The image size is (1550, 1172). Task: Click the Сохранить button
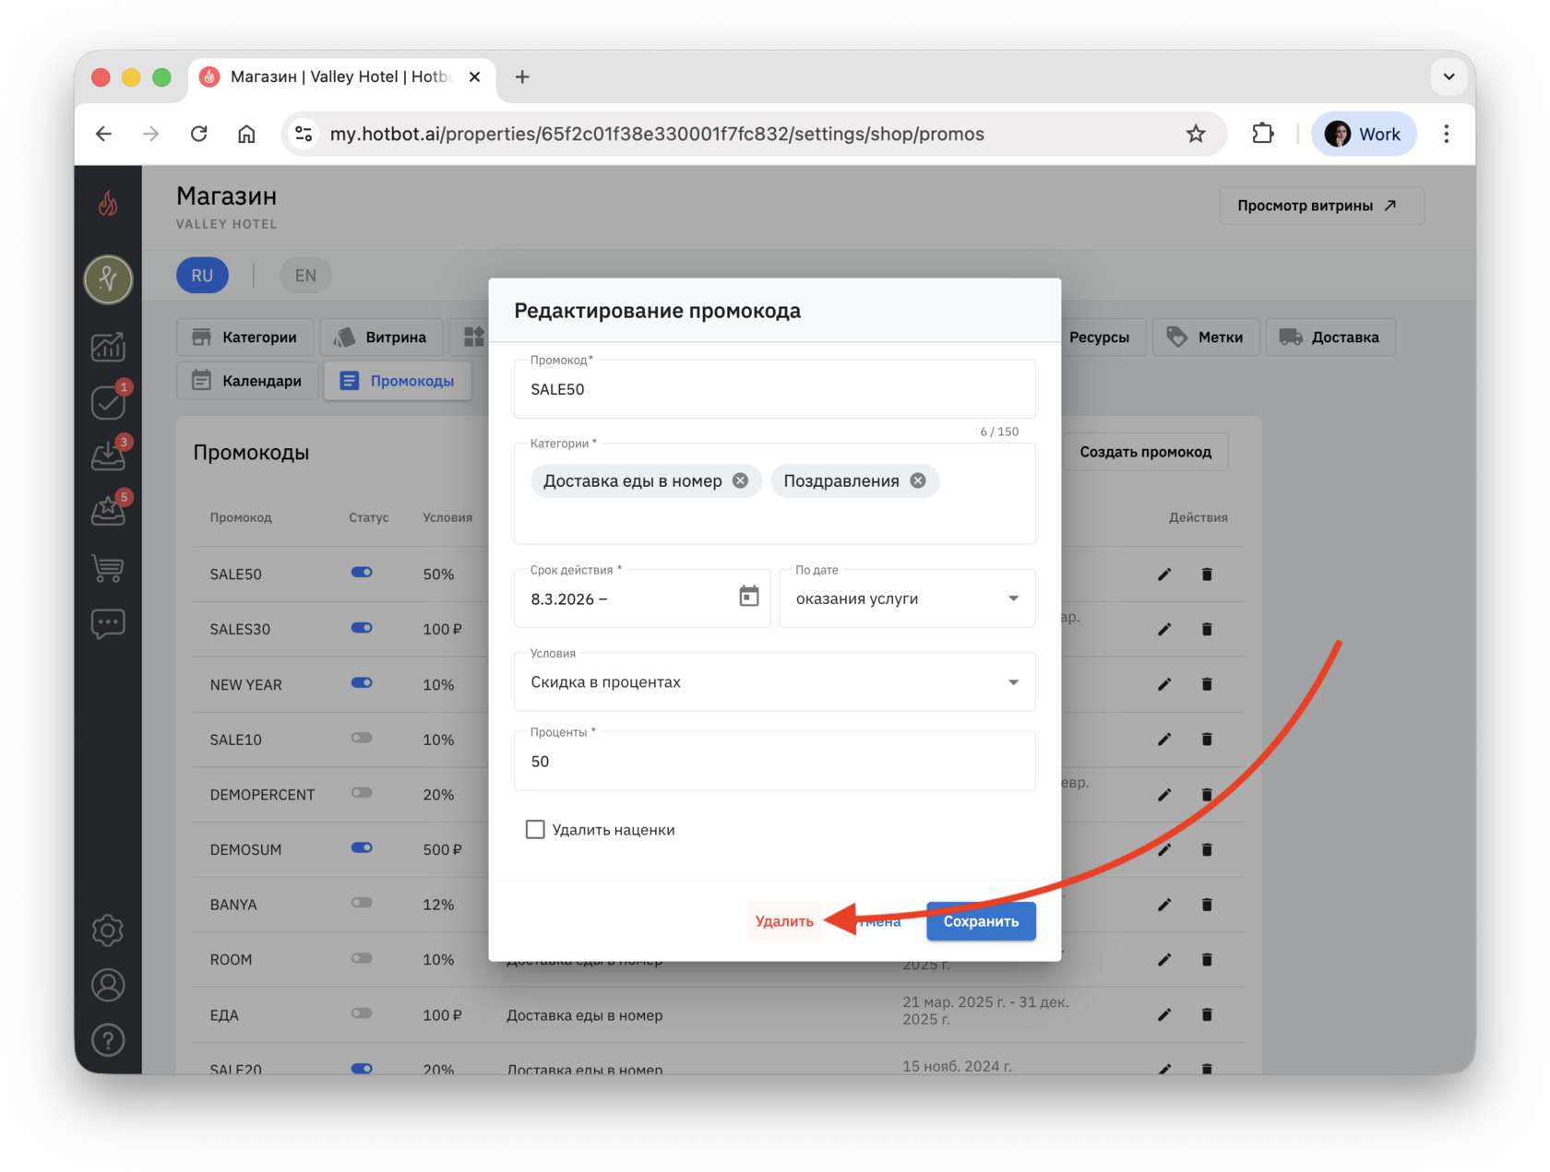tap(981, 921)
